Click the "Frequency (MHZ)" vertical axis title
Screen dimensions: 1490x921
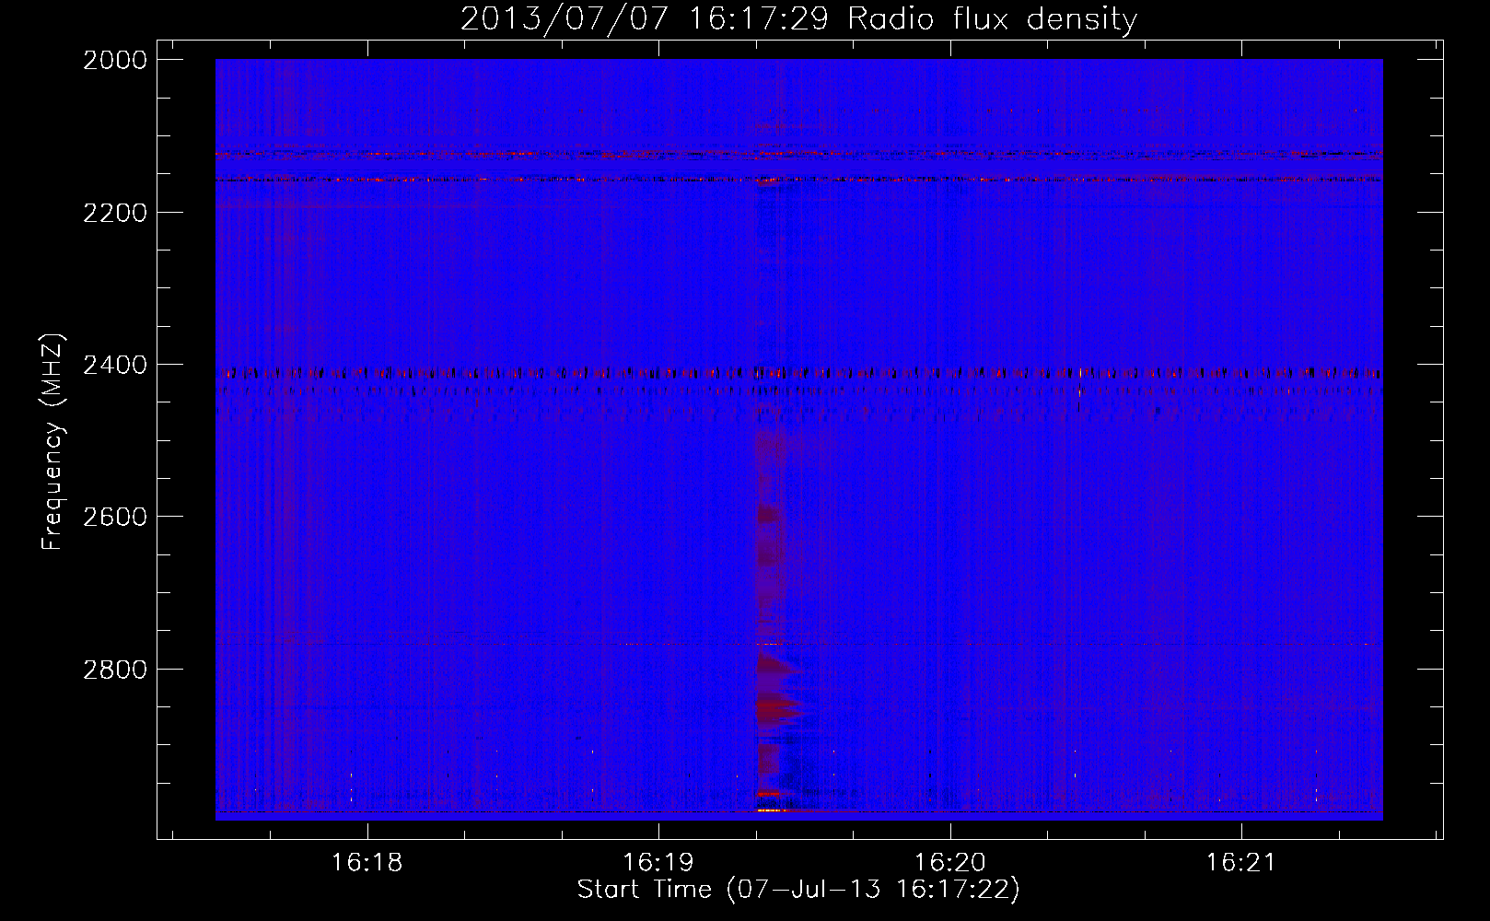pos(52,441)
